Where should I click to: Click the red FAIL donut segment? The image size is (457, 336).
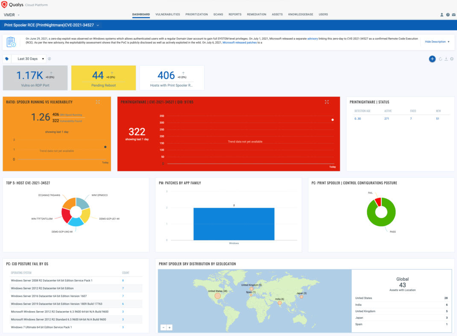(378, 201)
